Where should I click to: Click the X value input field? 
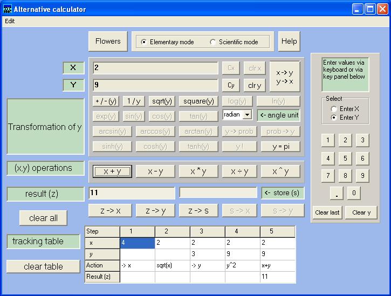155,68
